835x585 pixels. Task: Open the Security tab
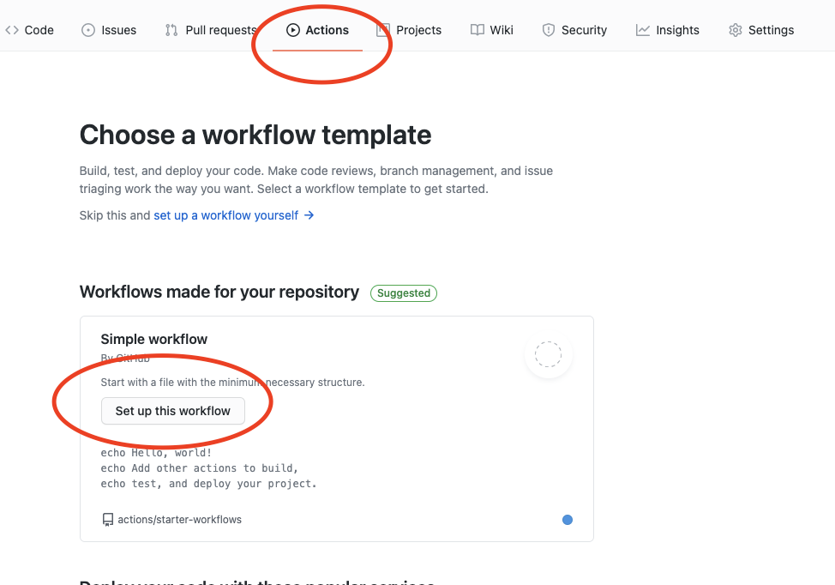[574, 30]
